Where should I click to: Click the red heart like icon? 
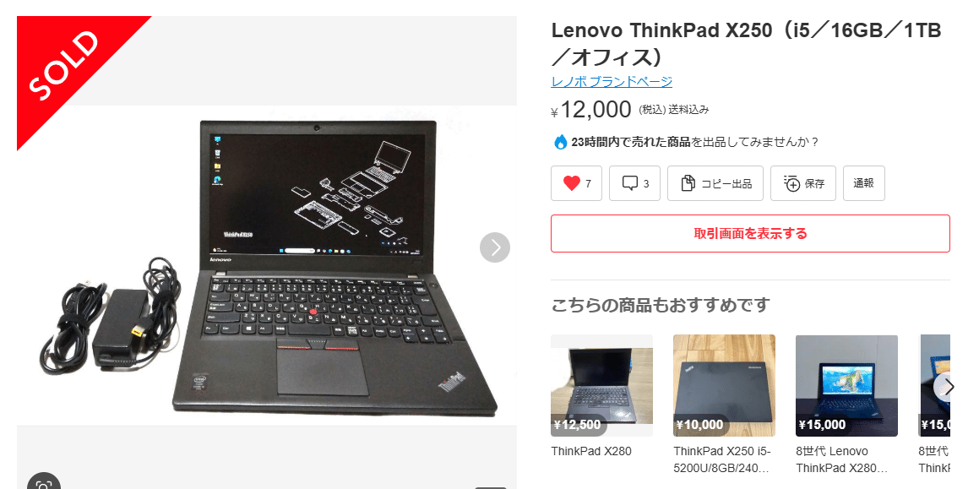pos(571,183)
